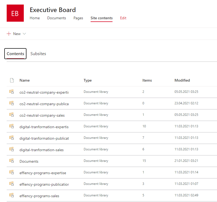Click the plus icon beside New
This screenshot has height=202, width=217.
(9, 34)
